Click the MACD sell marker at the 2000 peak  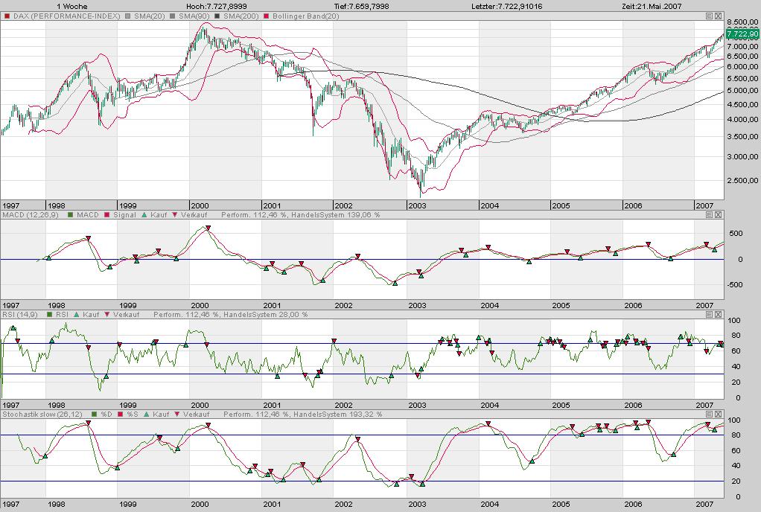tap(208, 228)
